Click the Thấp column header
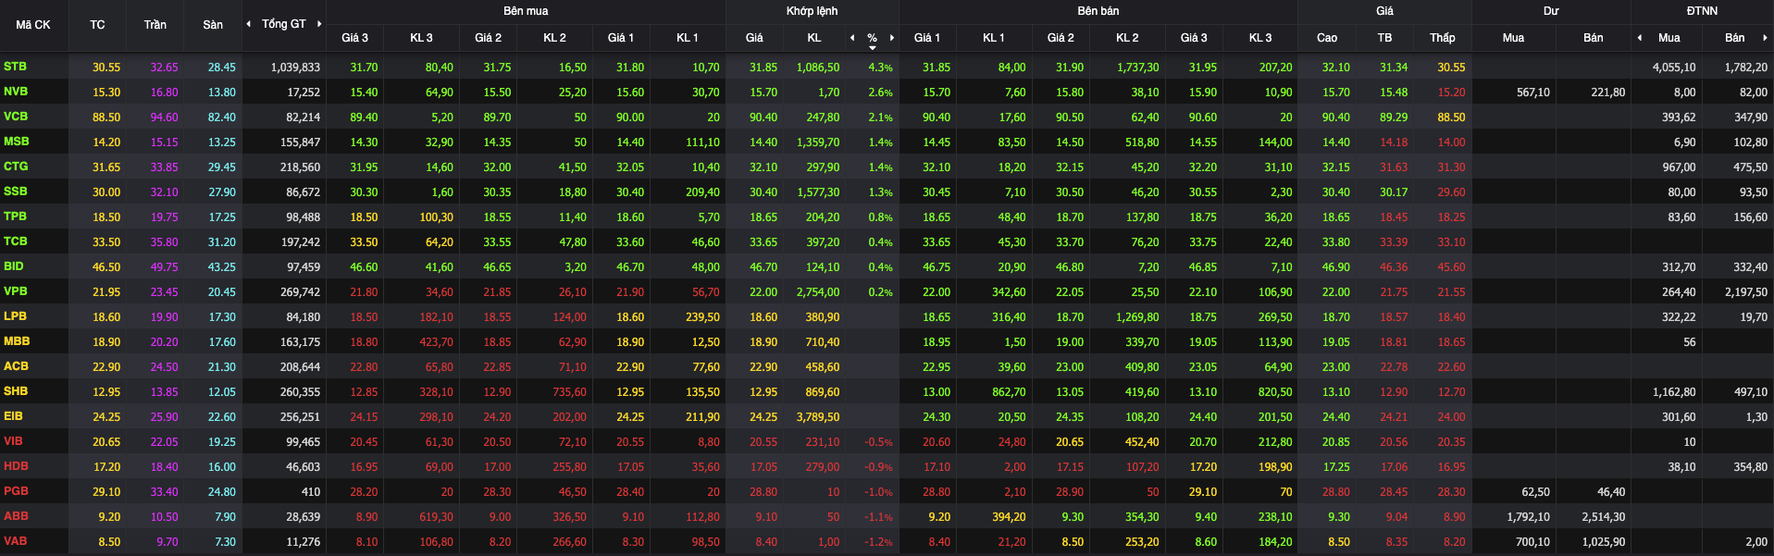 pos(1442,38)
